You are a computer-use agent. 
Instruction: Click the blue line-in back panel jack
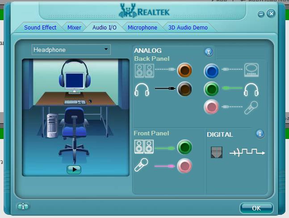(211, 71)
